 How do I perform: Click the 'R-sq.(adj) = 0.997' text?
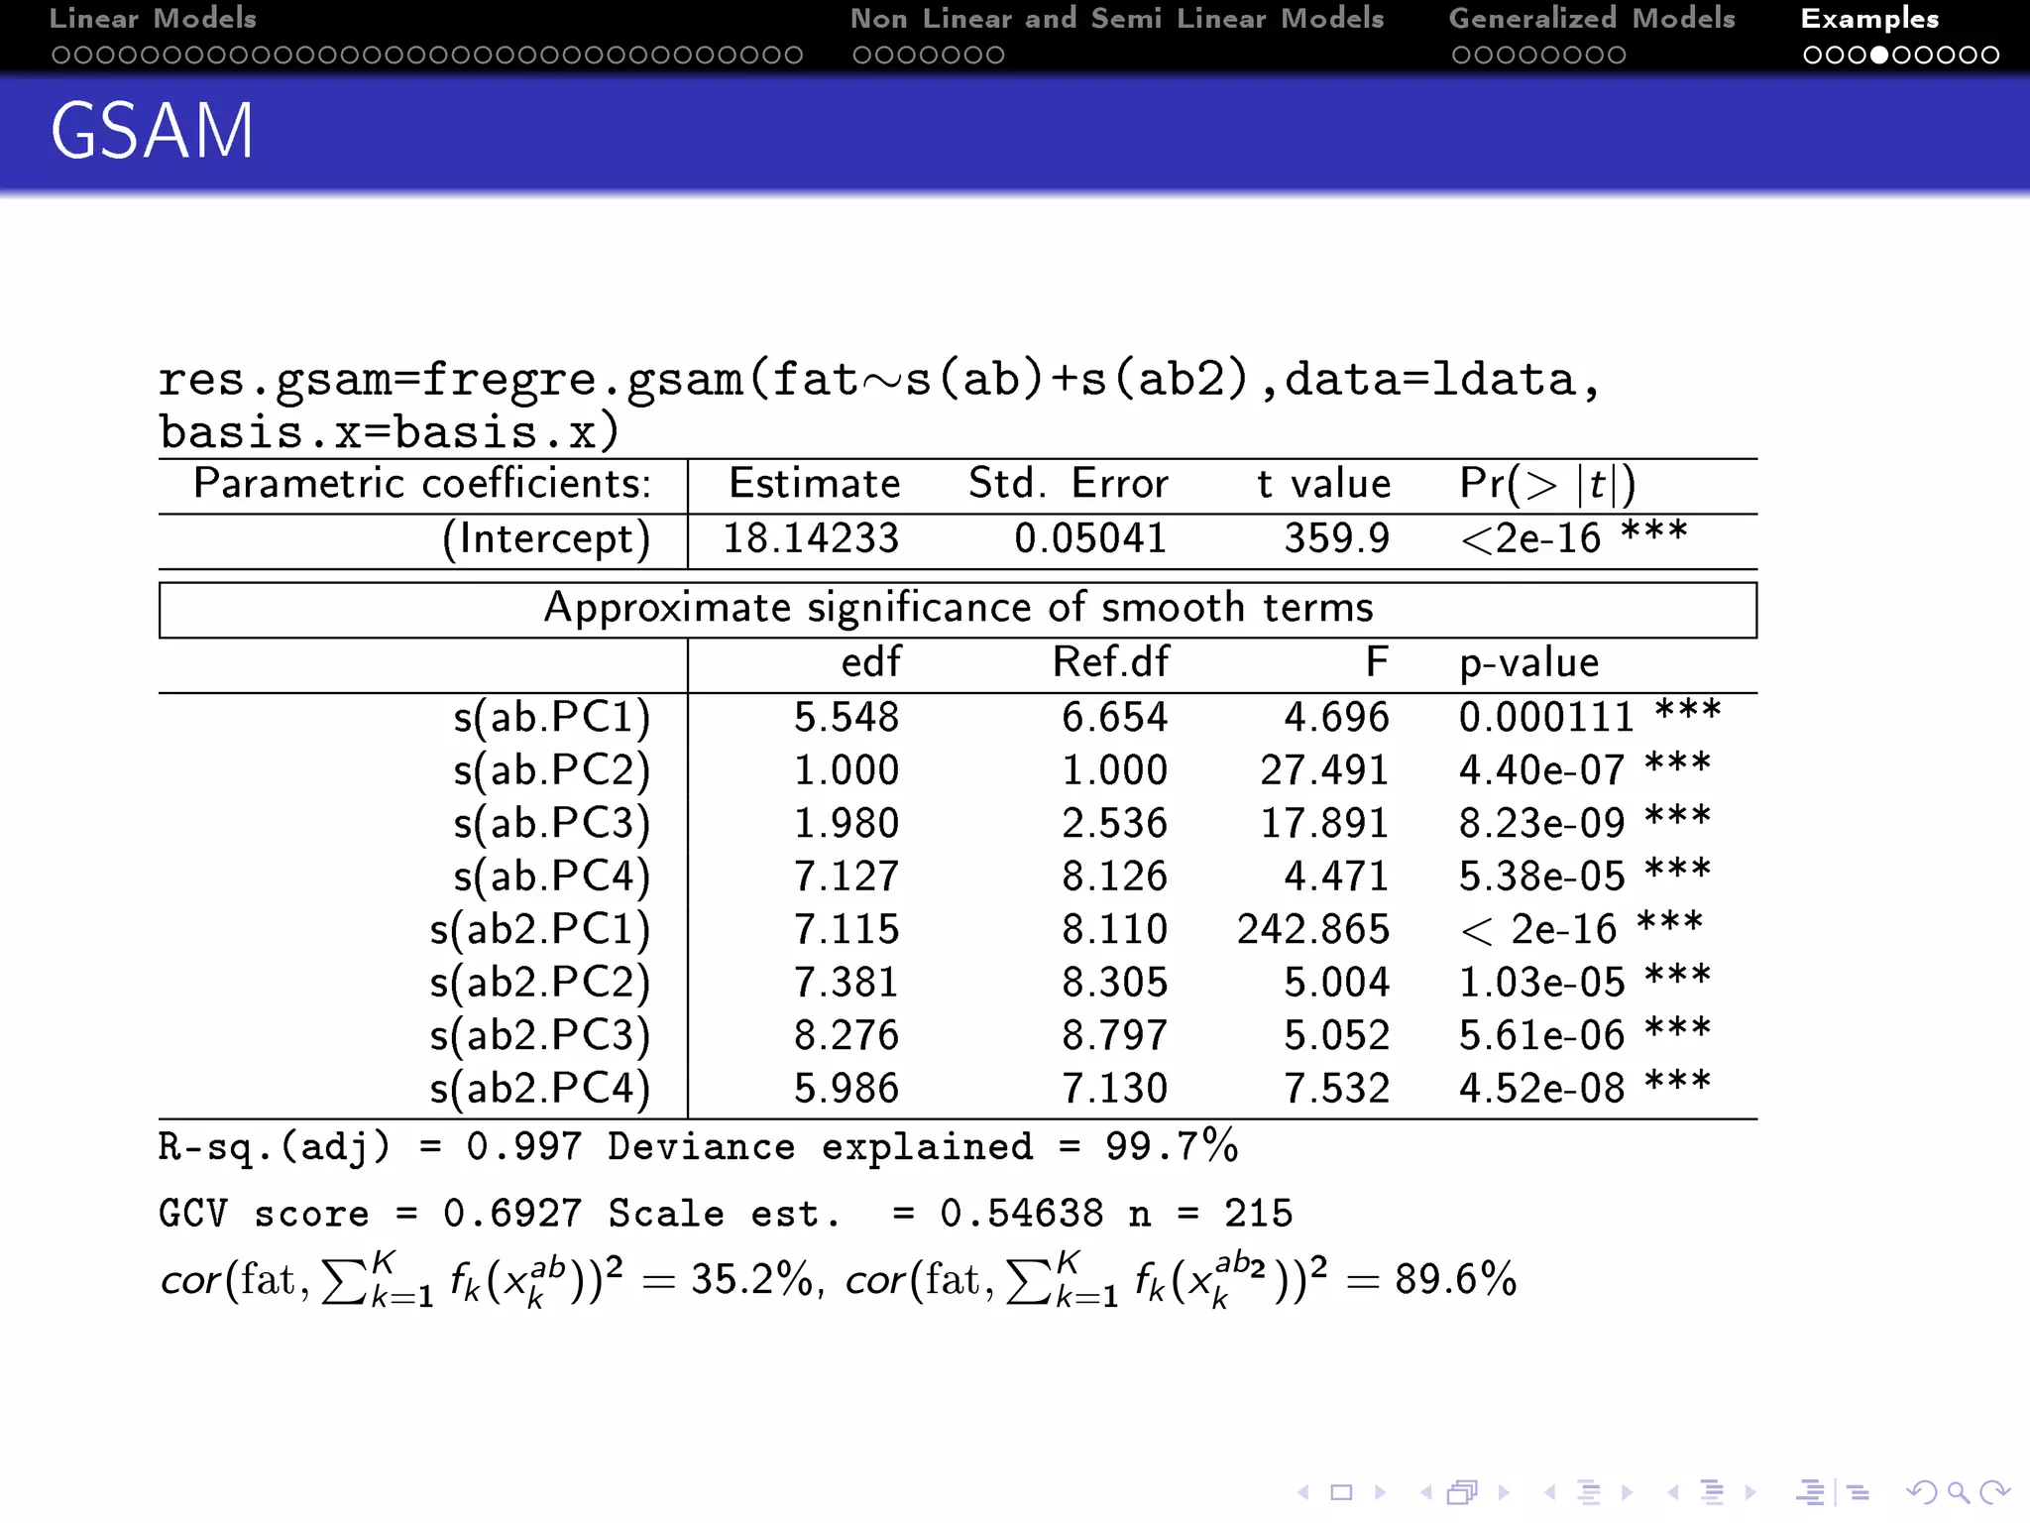point(370,1147)
